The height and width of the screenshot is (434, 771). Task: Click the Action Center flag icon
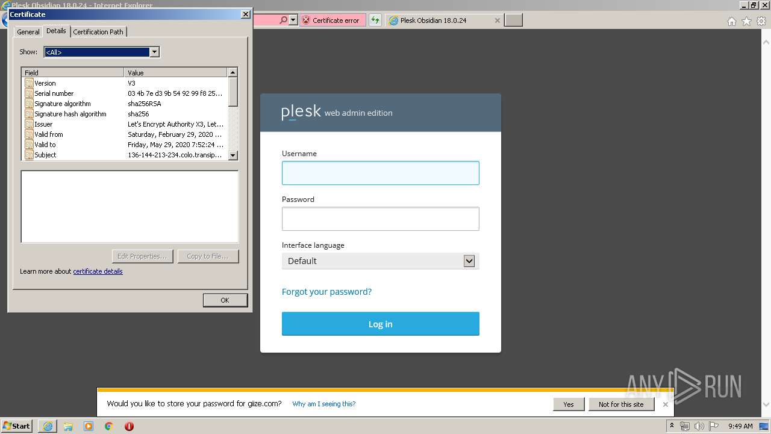click(x=714, y=426)
